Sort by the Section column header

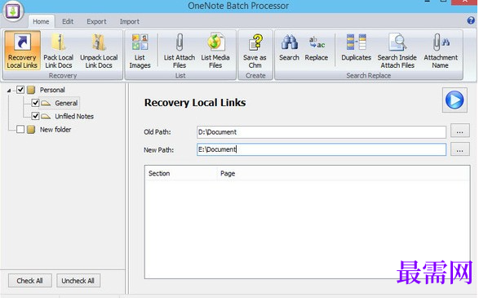(180, 173)
